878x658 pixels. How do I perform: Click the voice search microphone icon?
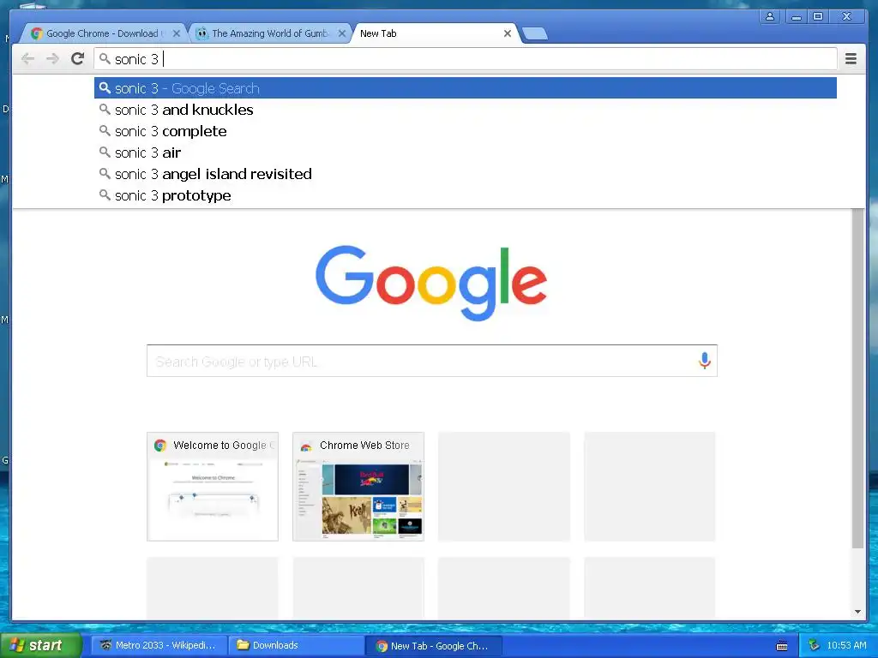click(x=705, y=361)
